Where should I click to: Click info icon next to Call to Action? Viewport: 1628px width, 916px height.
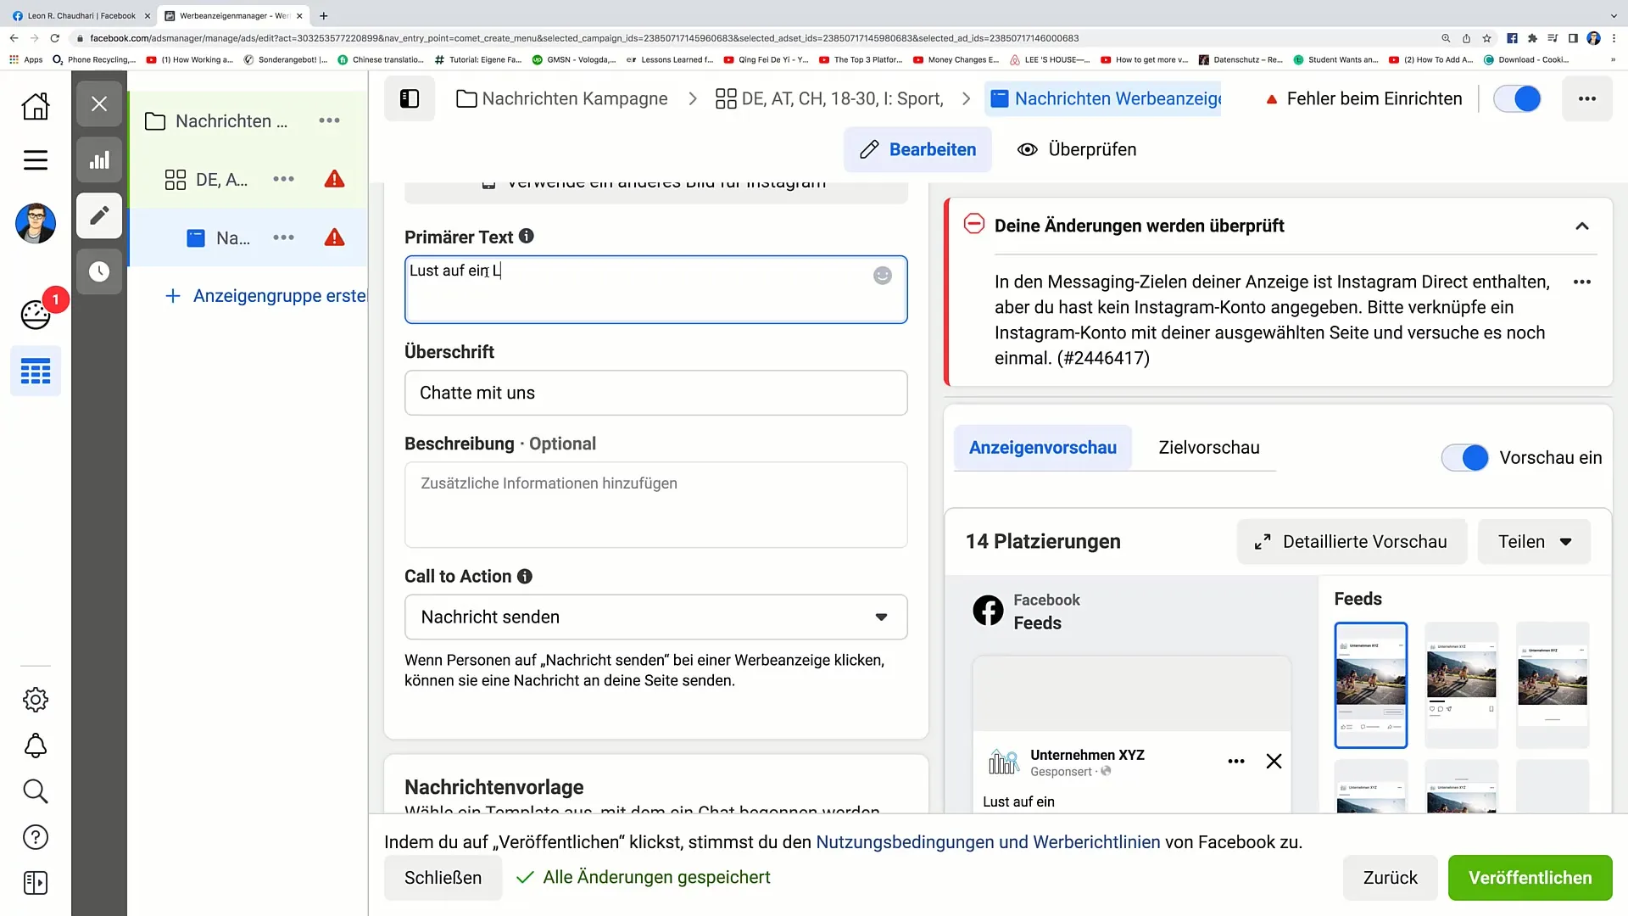(x=525, y=576)
